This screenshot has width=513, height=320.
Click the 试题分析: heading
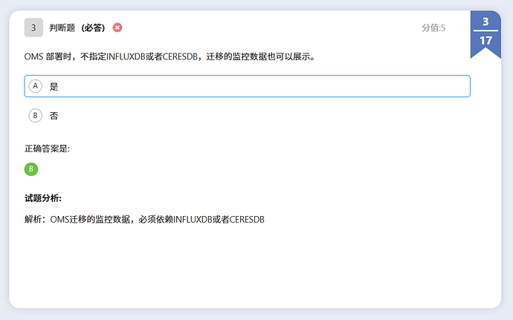42,198
